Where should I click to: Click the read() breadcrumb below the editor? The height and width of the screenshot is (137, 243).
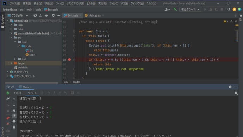tap(76, 82)
